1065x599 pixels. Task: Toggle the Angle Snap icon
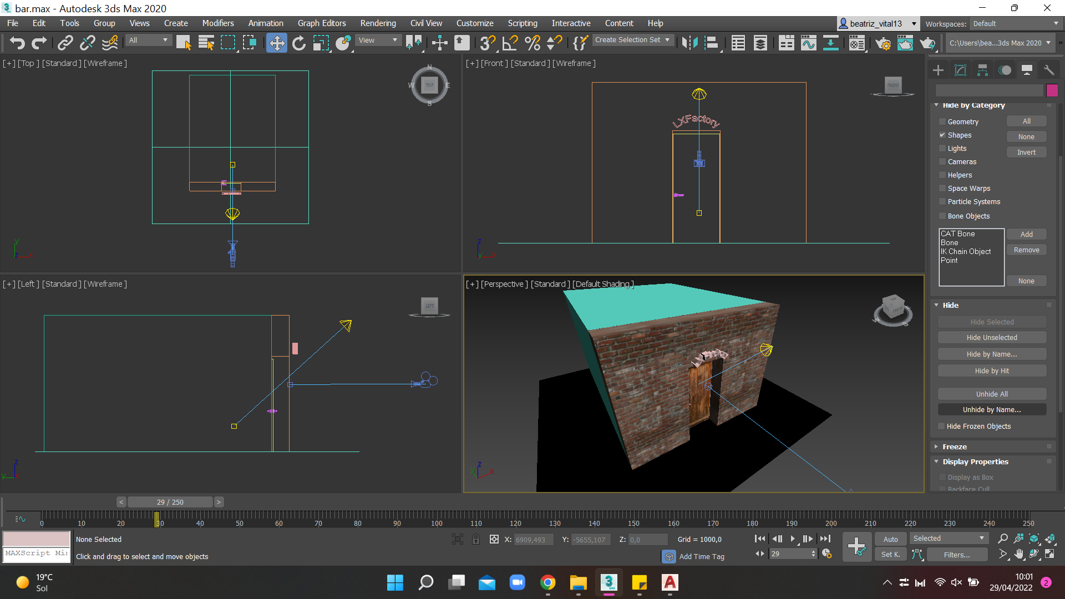click(510, 43)
